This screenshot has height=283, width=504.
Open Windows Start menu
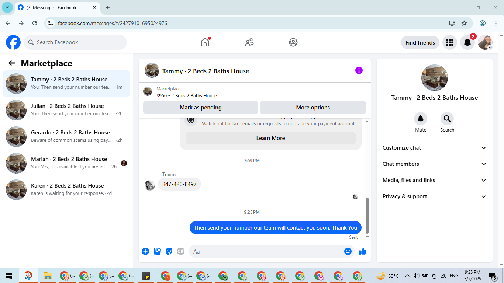9,276
